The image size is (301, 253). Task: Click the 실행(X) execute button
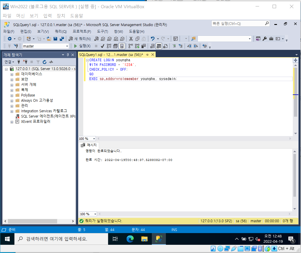(x=82, y=46)
